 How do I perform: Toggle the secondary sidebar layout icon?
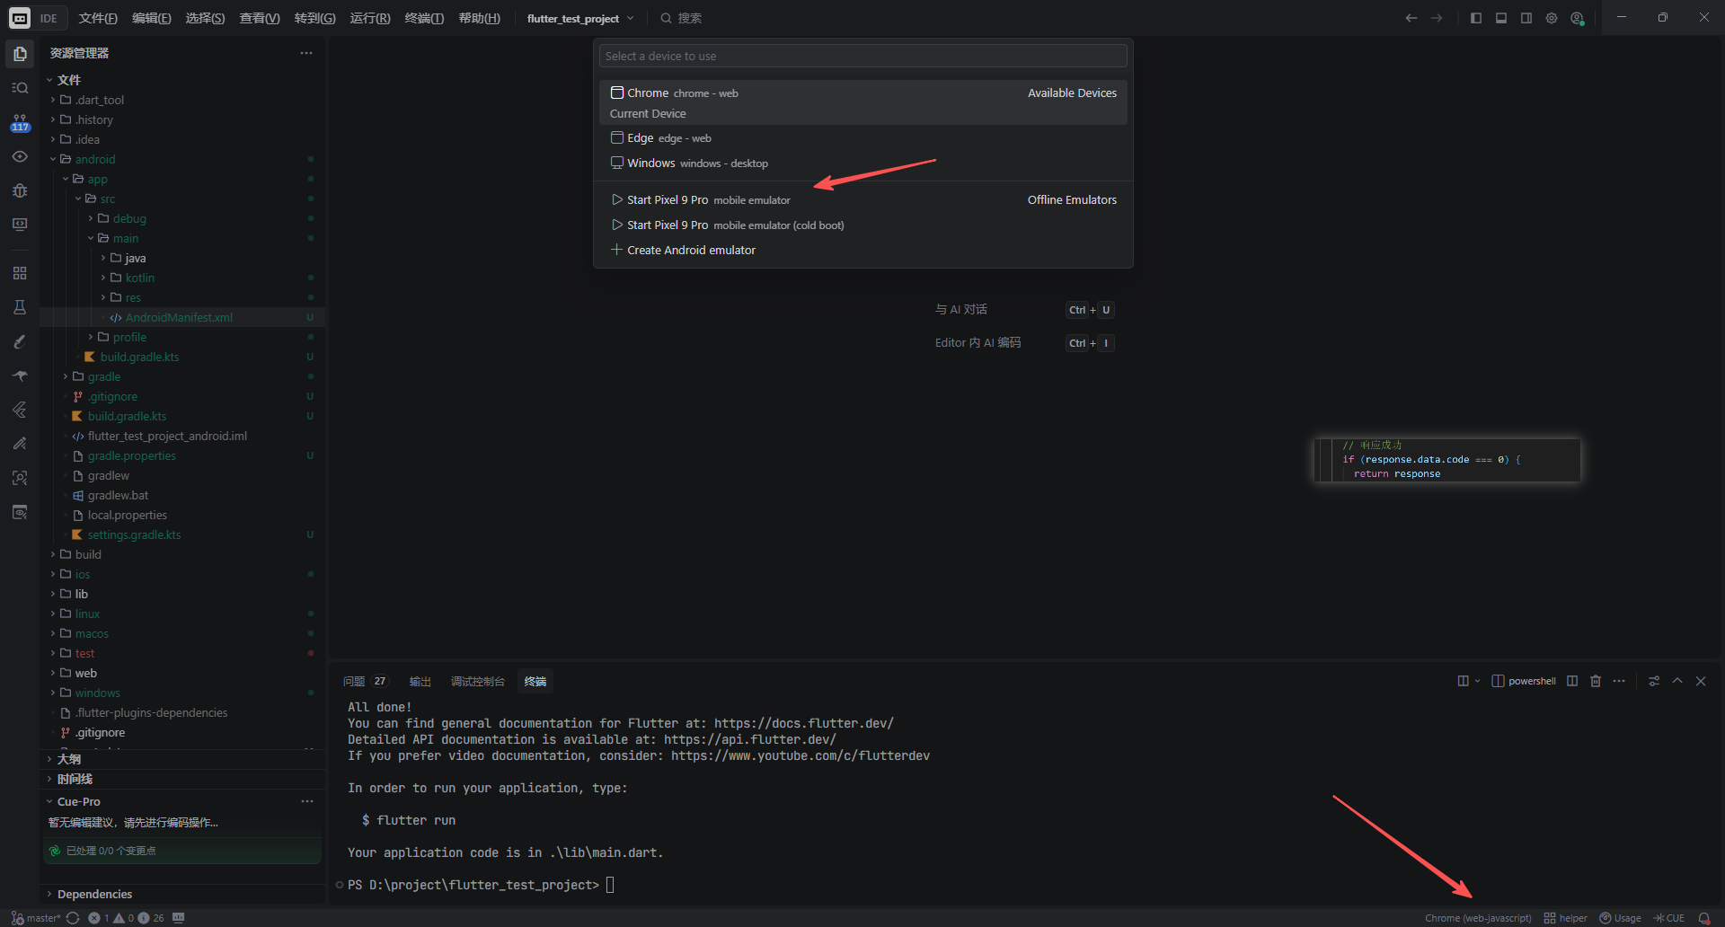pyautogui.click(x=1526, y=18)
